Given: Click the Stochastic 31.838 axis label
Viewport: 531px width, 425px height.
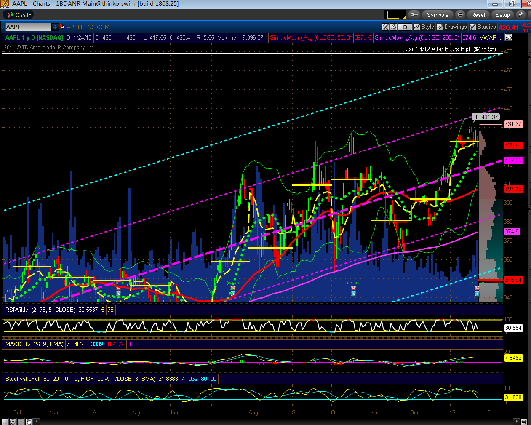Looking at the screenshot, I should coord(513,397).
